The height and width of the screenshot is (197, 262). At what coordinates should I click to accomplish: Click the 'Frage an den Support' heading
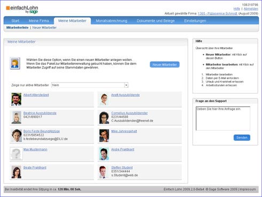click(x=211, y=101)
